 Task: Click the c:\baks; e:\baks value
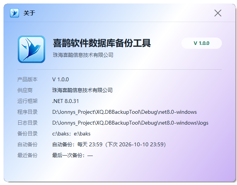pos(72,134)
